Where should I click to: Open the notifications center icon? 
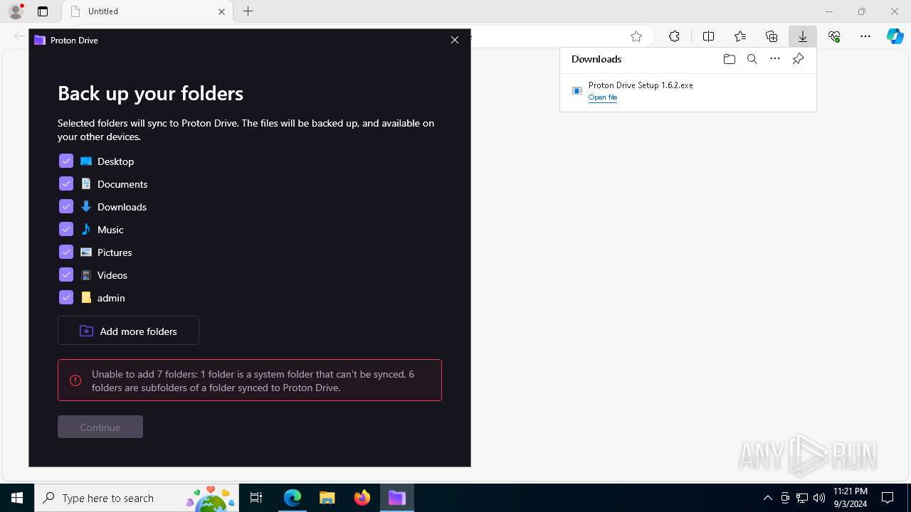point(888,498)
